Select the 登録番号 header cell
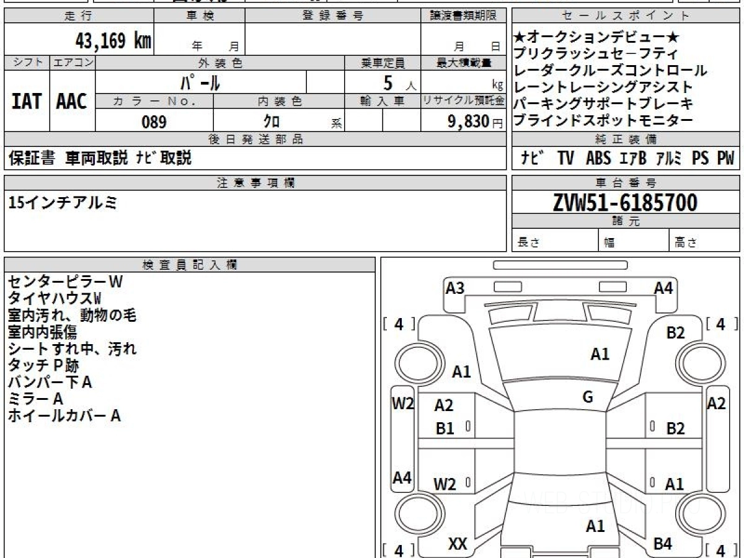Screen dimensions: 744x558 coord(333,16)
